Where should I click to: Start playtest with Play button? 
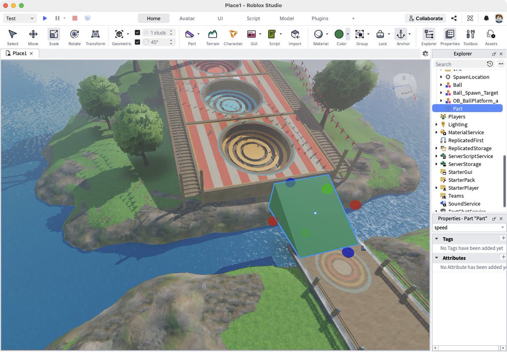pos(45,19)
